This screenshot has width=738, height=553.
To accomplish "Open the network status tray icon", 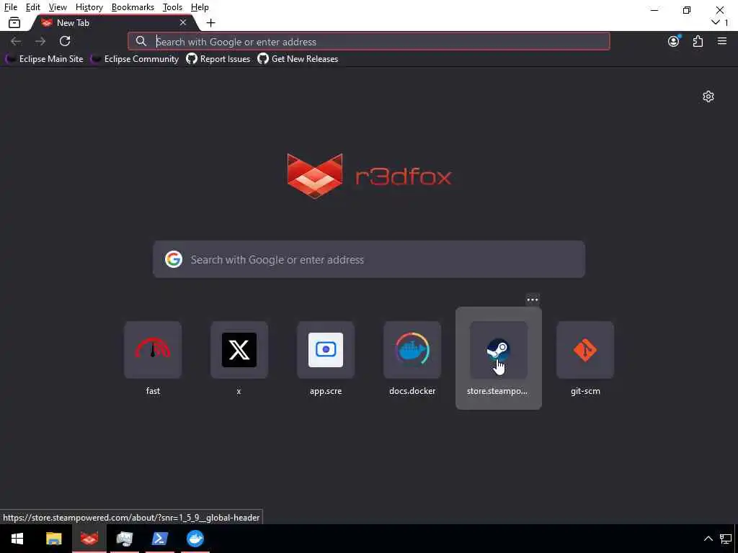I will [x=726, y=539].
